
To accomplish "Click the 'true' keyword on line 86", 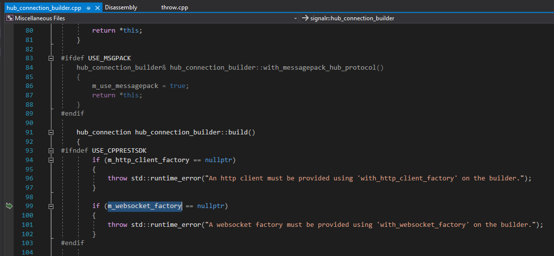I will pyautogui.click(x=178, y=85).
